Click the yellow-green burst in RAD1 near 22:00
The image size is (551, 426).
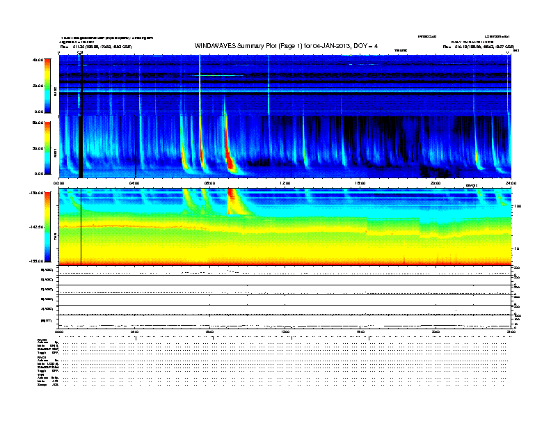click(477, 158)
